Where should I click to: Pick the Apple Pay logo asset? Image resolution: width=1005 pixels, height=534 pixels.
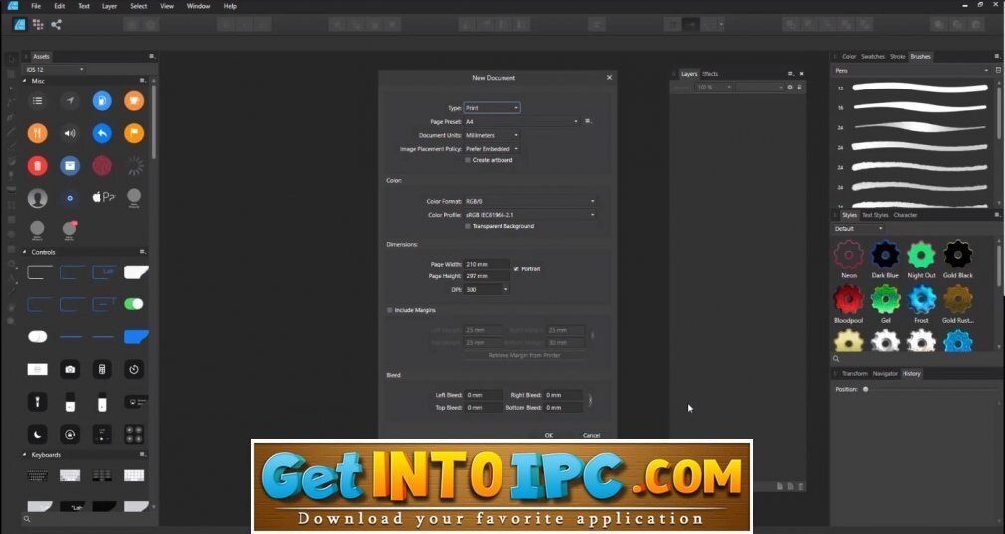103,197
